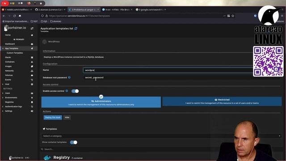This screenshot has width=286, height=161.
Task: Click the Docker whale icon of Registry template
Action: pos(47,157)
